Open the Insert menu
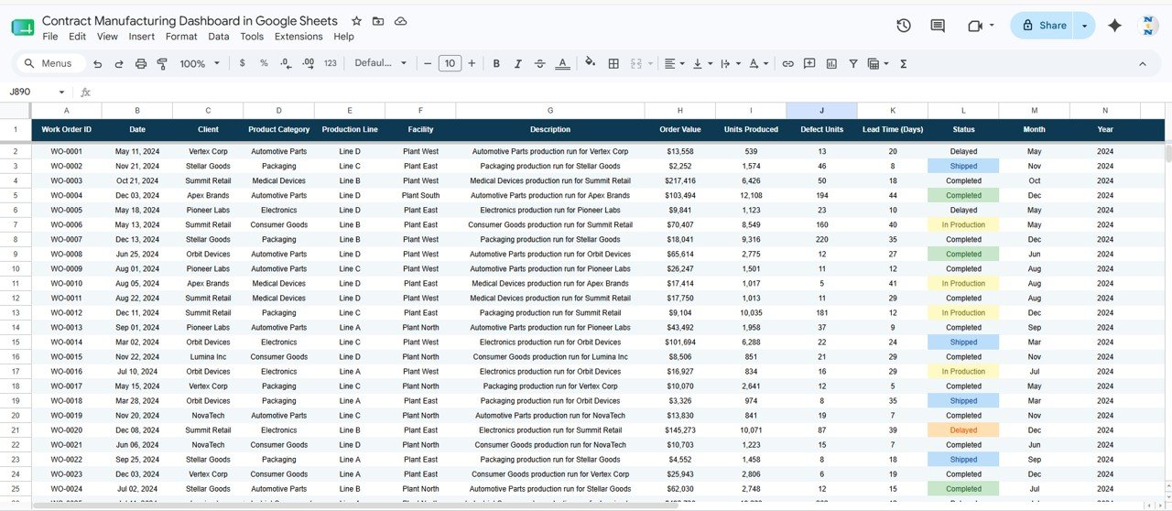This screenshot has width=1172, height=511. [142, 37]
